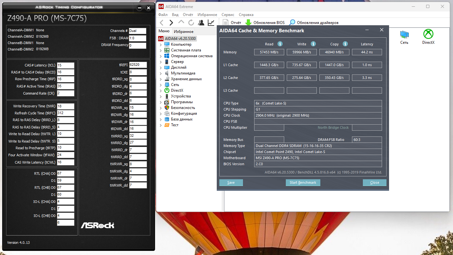Click the Channels # field showing Dual

click(137, 31)
